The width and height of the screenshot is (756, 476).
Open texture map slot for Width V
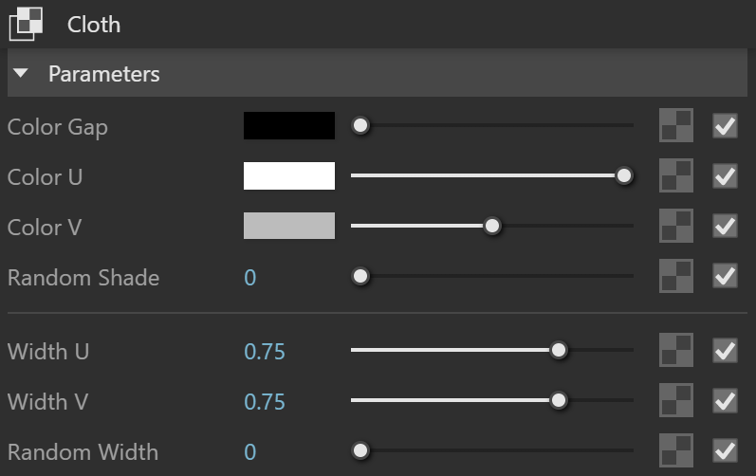point(676,400)
